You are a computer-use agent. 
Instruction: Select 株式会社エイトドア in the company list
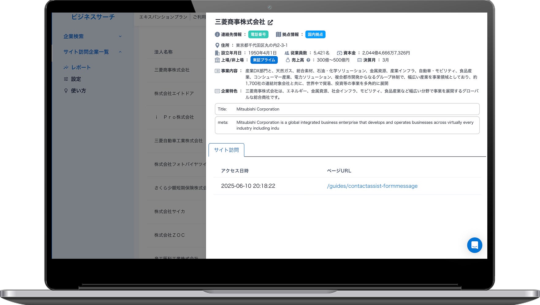click(x=174, y=94)
